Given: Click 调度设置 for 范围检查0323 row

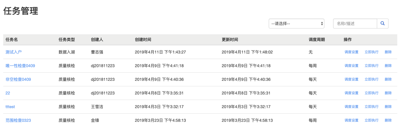Looking at the screenshot, I should [x=352, y=120].
